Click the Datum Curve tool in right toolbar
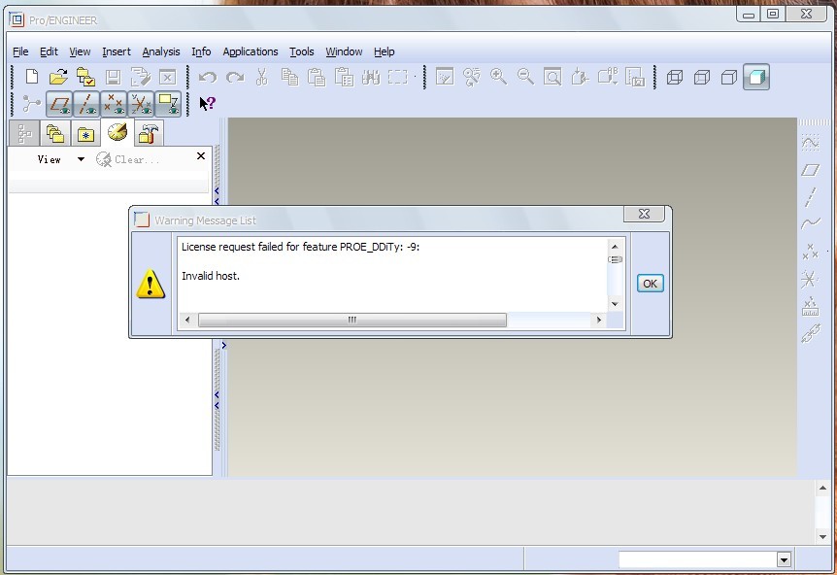The width and height of the screenshot is (837, 575). [x=811, y=223]
